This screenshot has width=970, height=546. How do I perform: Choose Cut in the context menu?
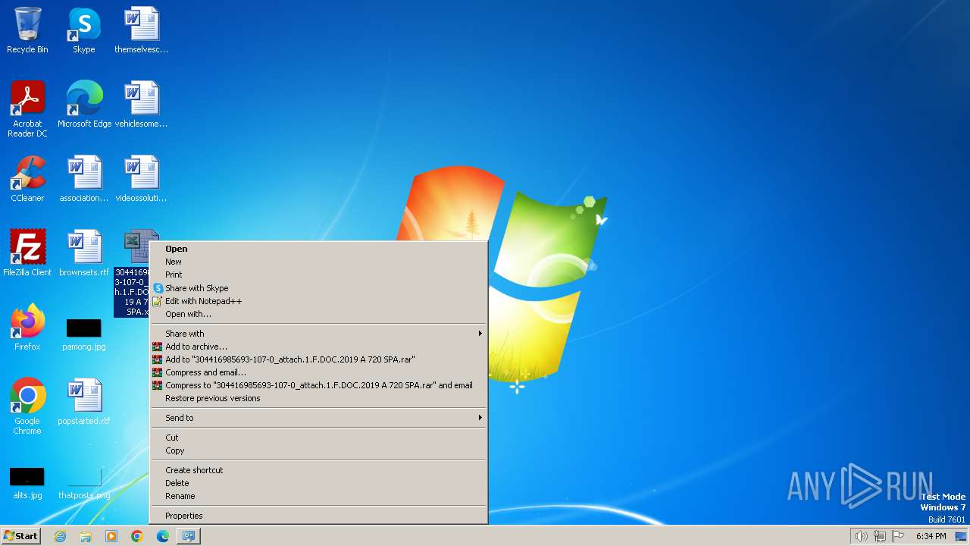(319, 438)
